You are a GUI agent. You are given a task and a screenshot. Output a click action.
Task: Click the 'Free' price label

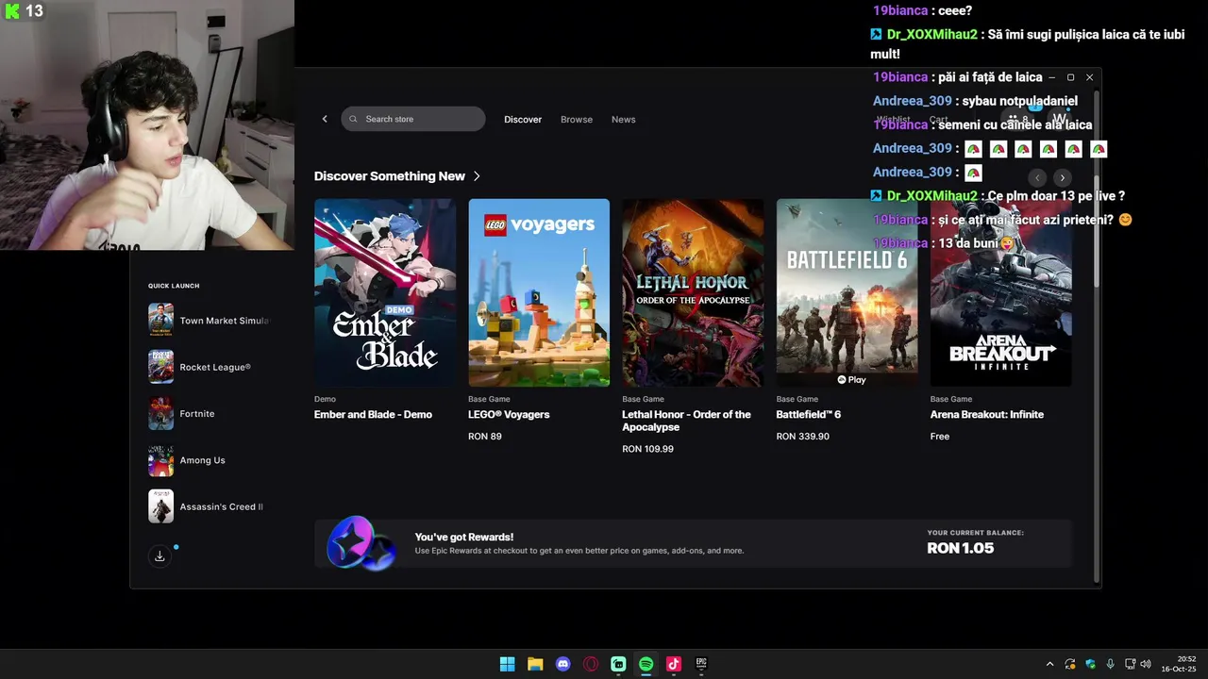click(940, 437)
